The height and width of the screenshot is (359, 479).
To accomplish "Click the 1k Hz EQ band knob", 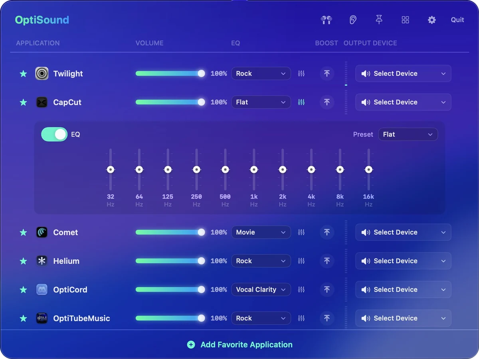I will coord(254,170).
